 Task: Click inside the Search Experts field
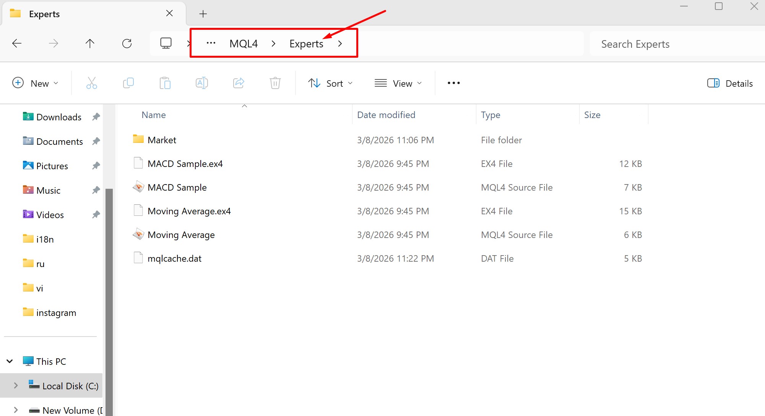point(650,44)
